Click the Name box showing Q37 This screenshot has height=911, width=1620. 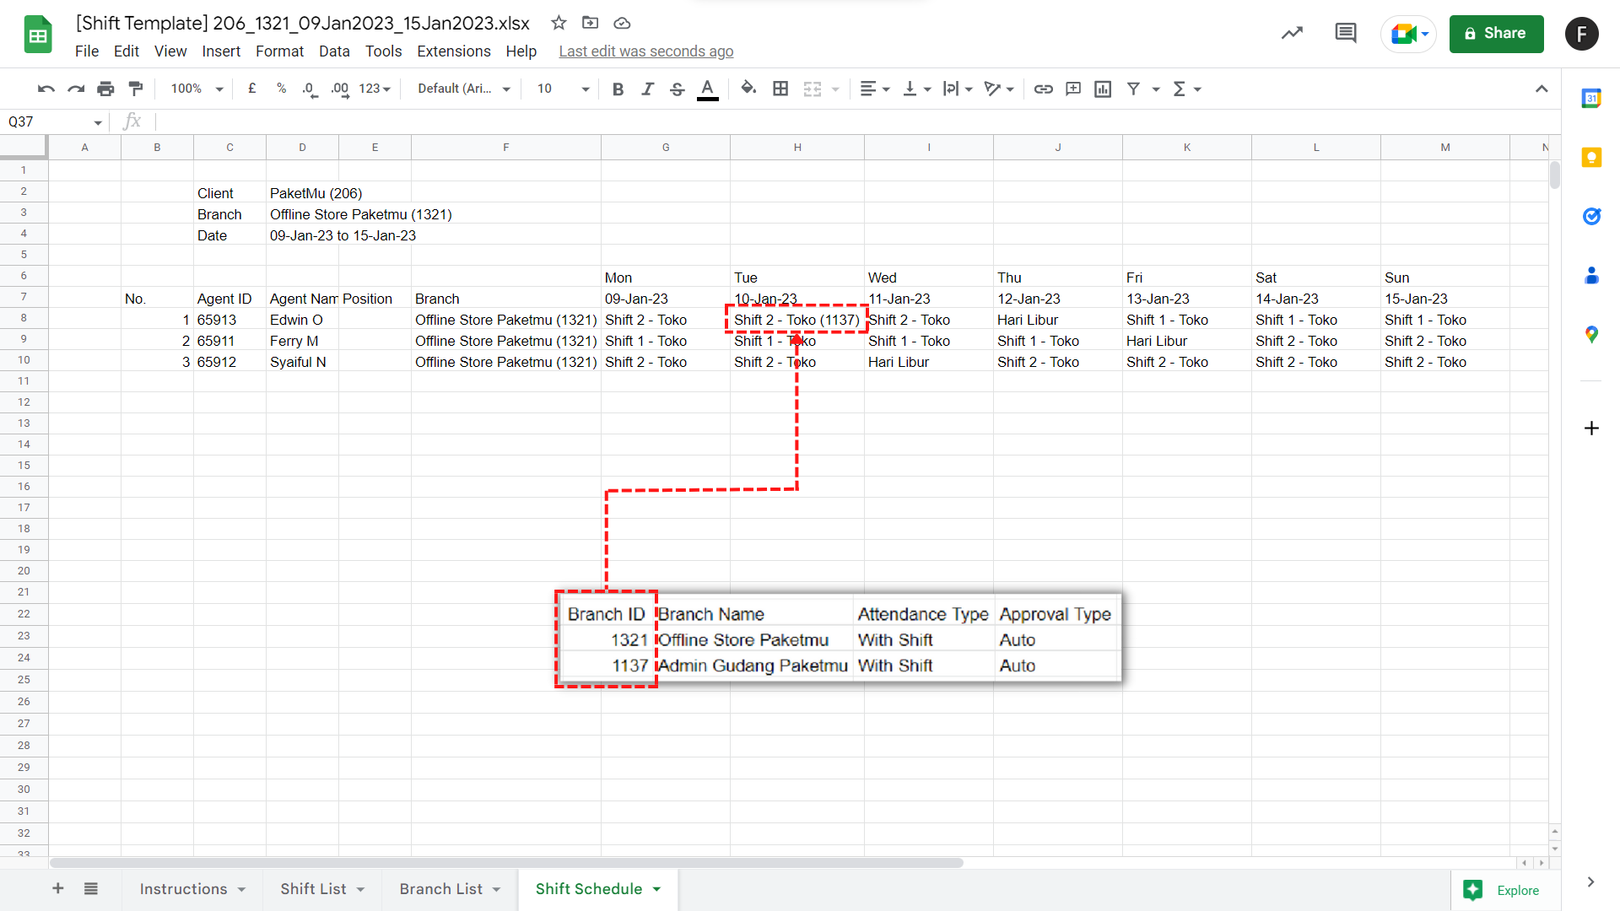(55, 121)
